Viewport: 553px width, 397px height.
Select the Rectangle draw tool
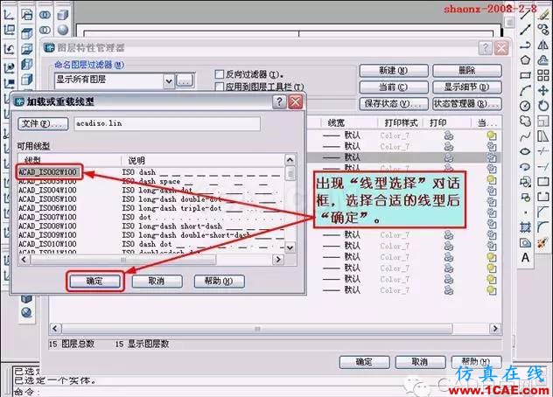click(x=525, y=75)
